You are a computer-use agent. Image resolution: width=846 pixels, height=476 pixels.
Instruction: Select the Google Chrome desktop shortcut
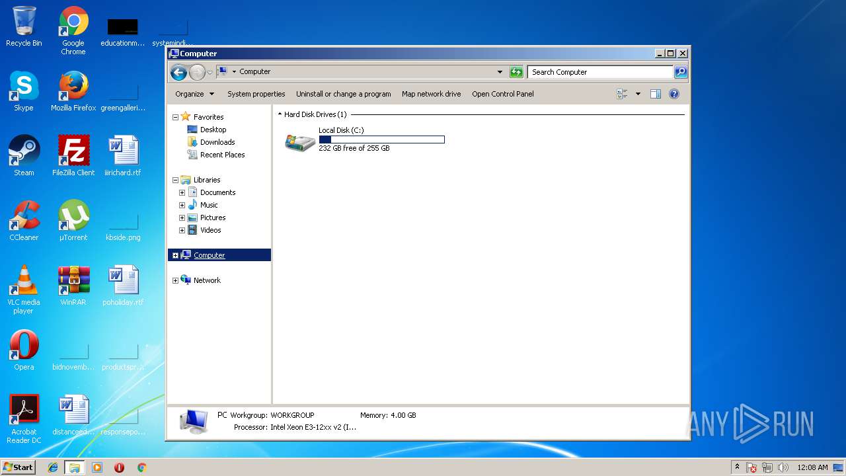point(73,30)
